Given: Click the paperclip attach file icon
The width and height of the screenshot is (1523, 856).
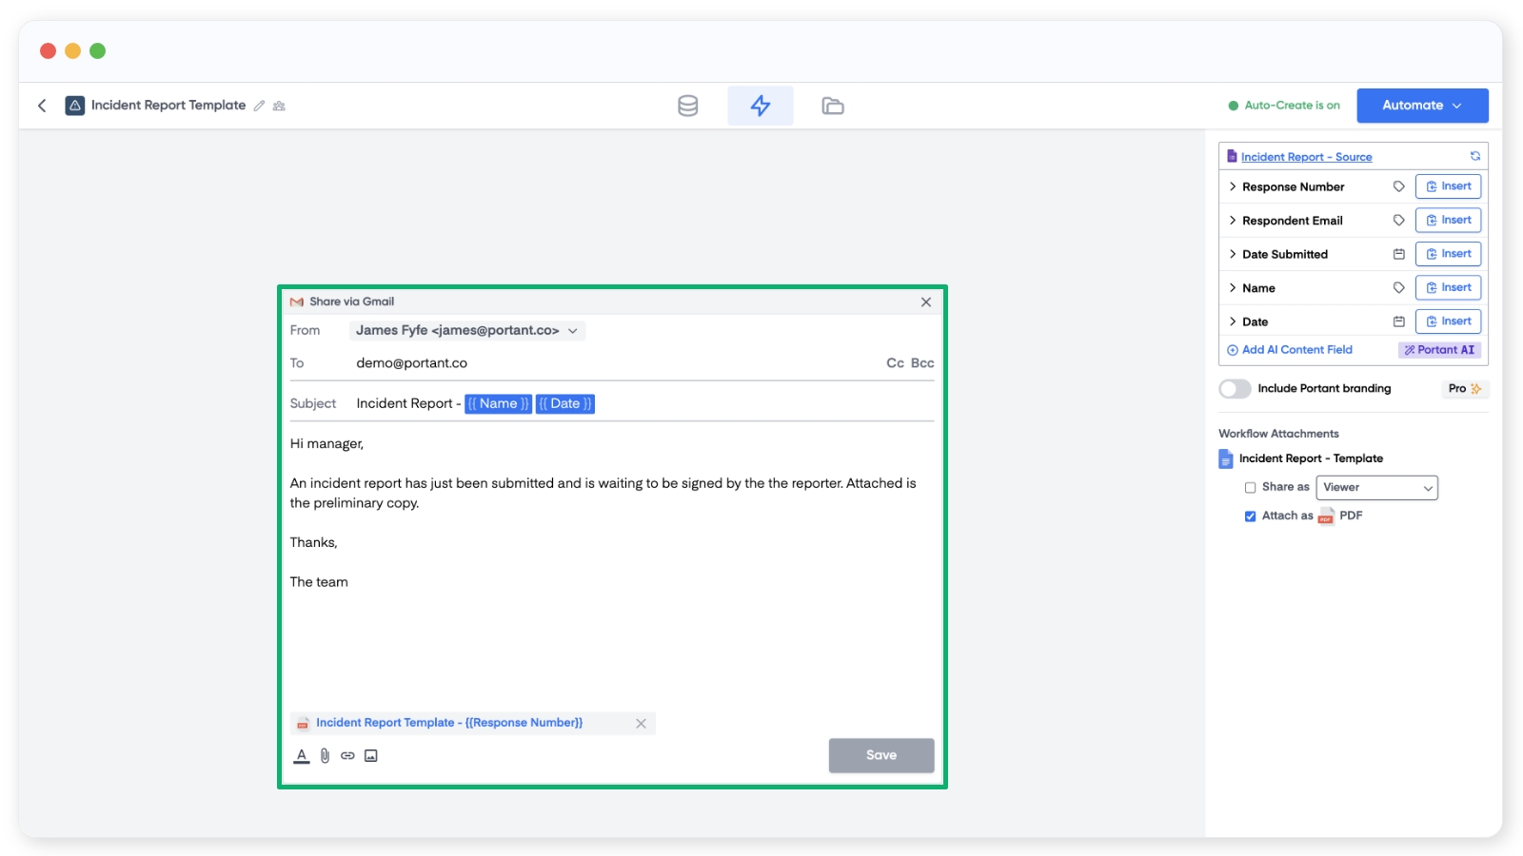Looking at the screenshot, I should pyautogui.click(x=325, y=756).
